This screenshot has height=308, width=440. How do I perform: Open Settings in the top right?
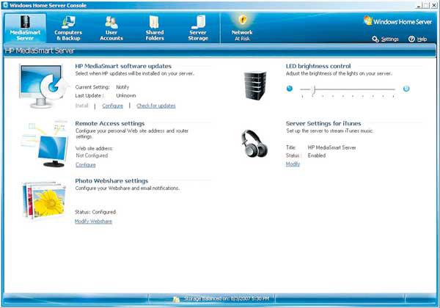(386, 39)
